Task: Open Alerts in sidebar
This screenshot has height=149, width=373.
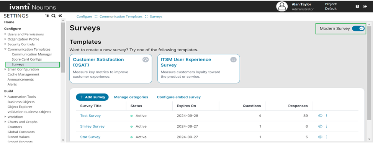Action: tap(12, 85)
